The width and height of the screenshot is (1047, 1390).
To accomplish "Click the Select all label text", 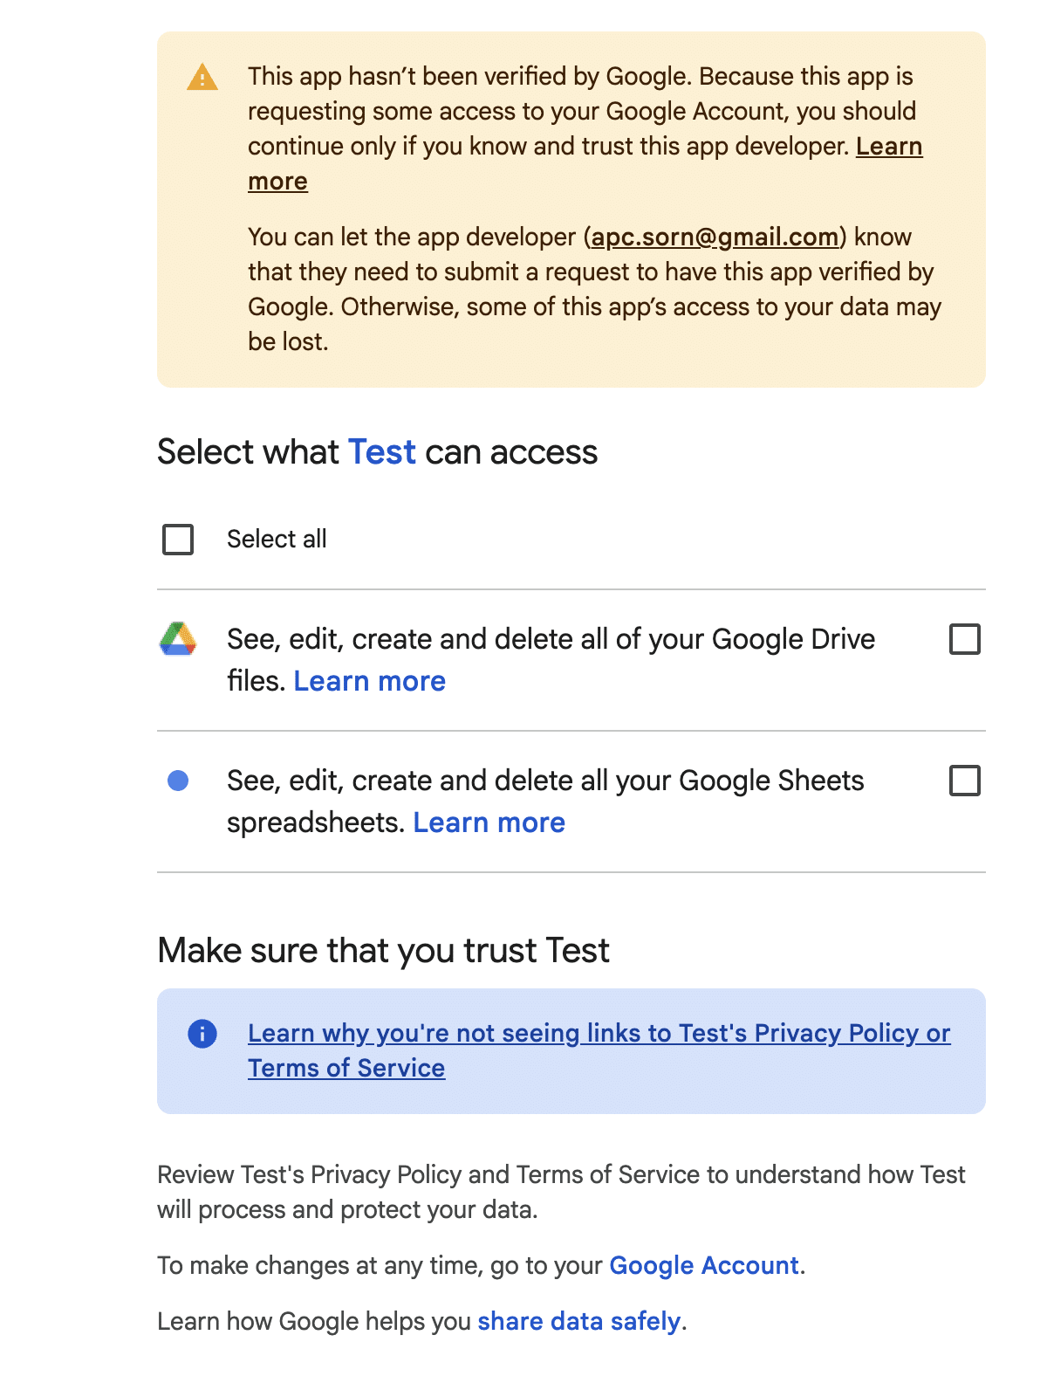I will 277,540.
